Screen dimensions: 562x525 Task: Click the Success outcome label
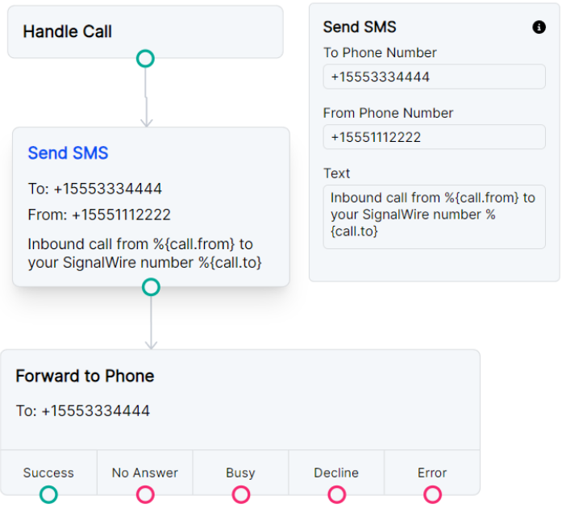48,473
